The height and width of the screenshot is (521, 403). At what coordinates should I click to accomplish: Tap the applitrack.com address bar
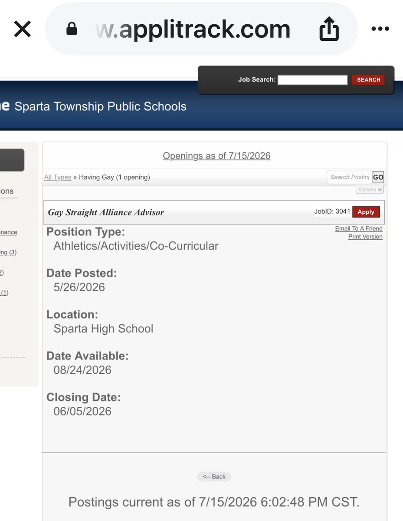point(201,29)
